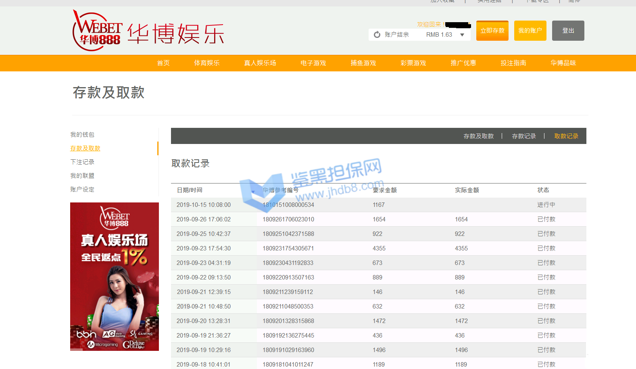Open the 我的账户 account button
This screenshot has width=636, height=369.
click(530, 31)
